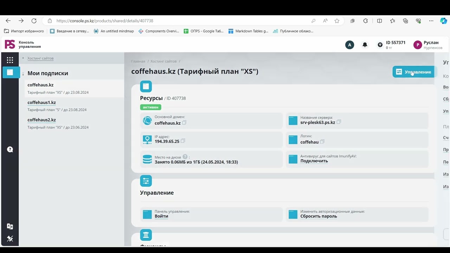The image size is (450, 253).
Task: Open password key icon in address bar
Action: [313, 21]
